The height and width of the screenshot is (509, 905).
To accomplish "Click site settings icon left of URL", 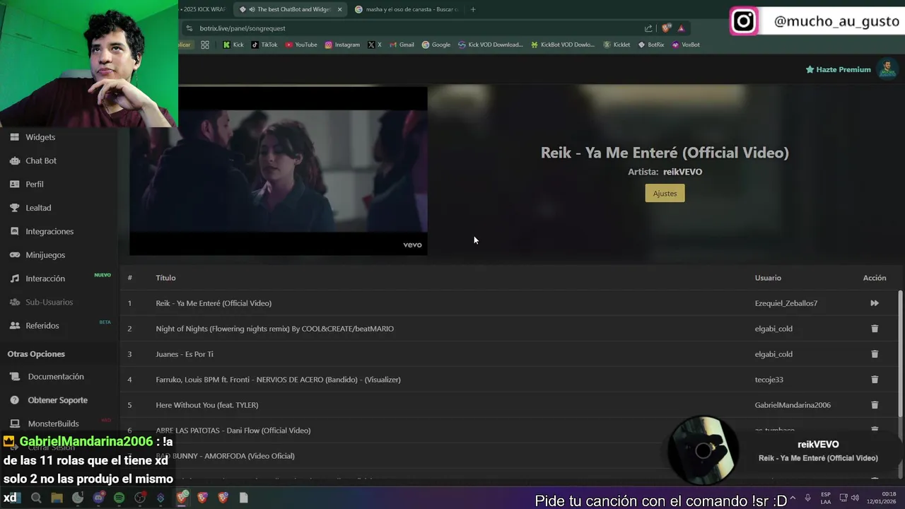I will tap(189, 28).
